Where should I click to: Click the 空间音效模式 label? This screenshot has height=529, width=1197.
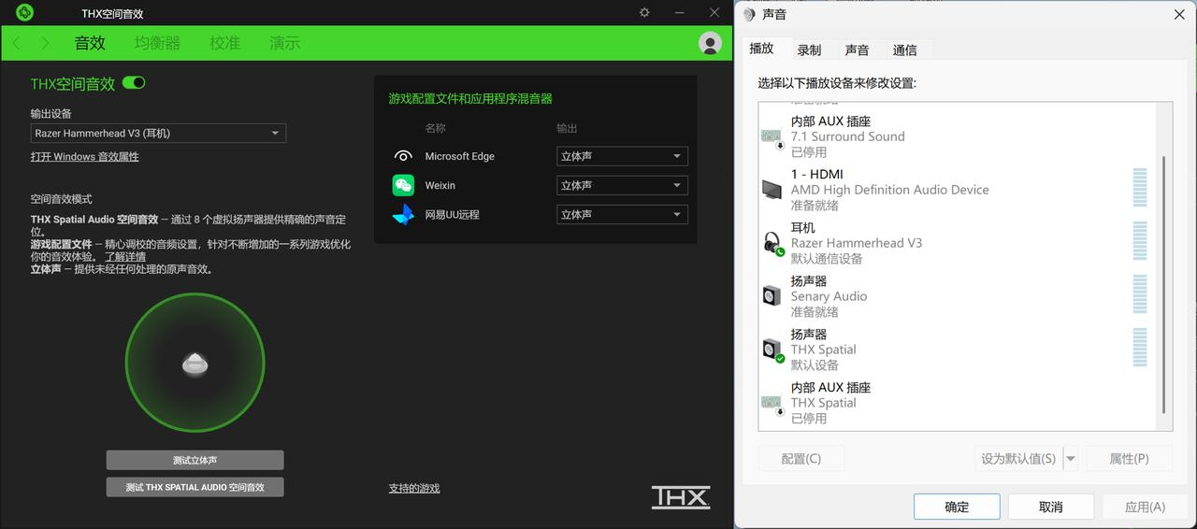point(62,199)
